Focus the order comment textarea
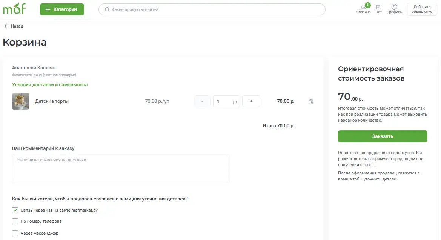 [x=121, y=168]
